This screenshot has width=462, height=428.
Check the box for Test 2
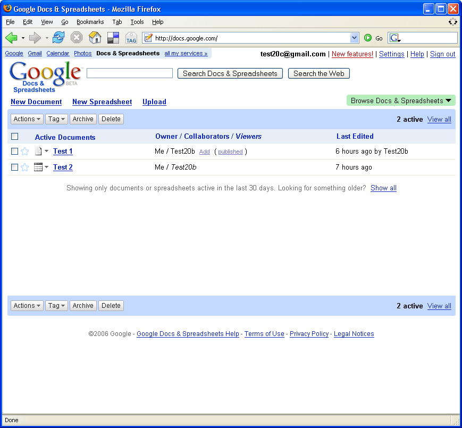pyautogui.click(x=14, y=167)
